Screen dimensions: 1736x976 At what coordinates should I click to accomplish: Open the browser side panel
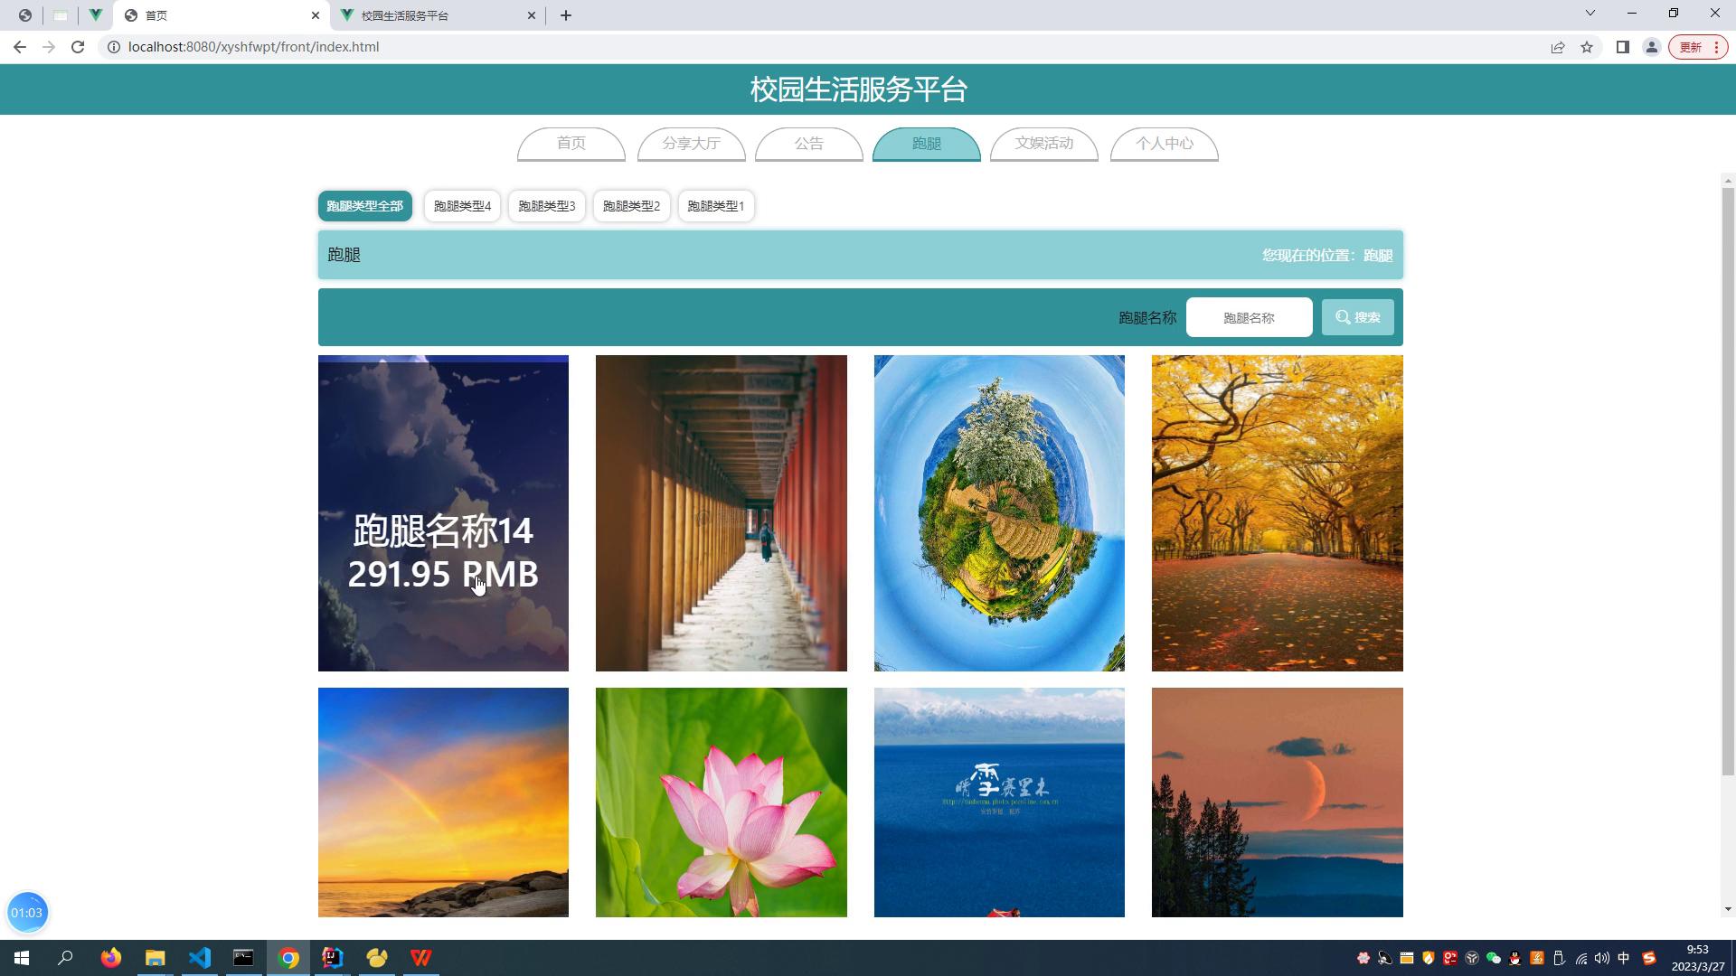pos(1623,47)
